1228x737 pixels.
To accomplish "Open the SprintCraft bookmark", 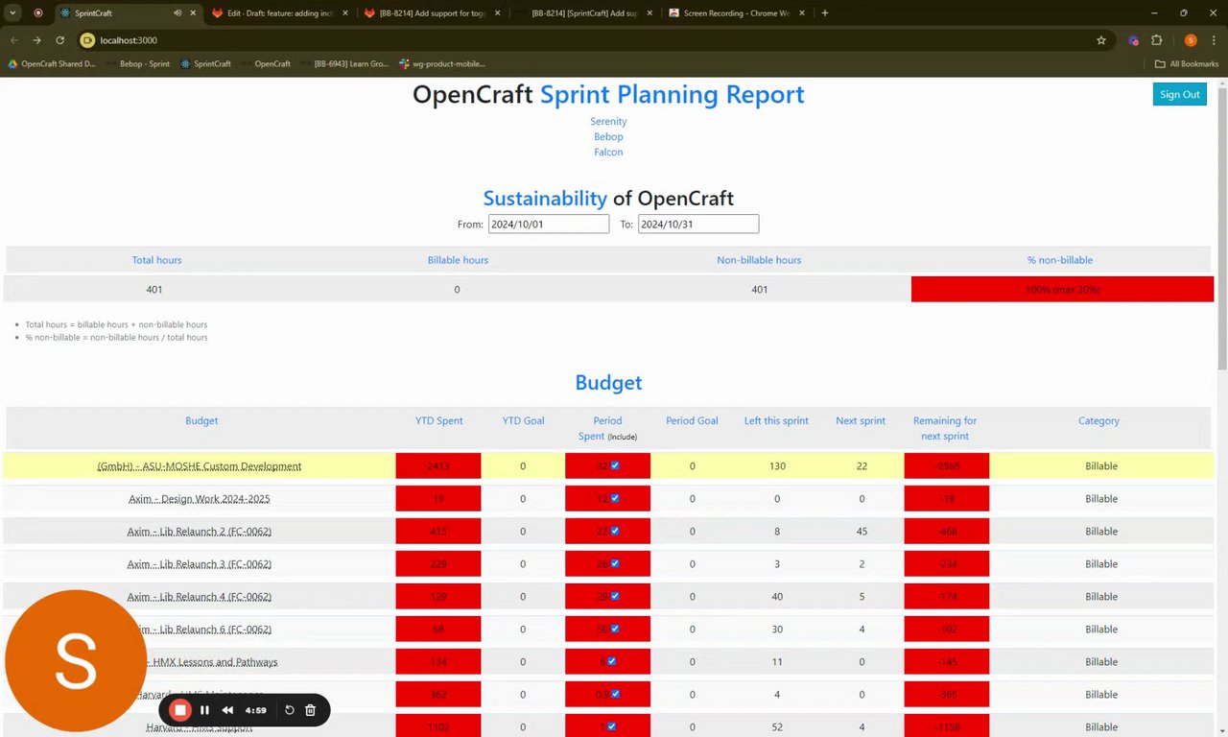I will (x=206, y=63).
